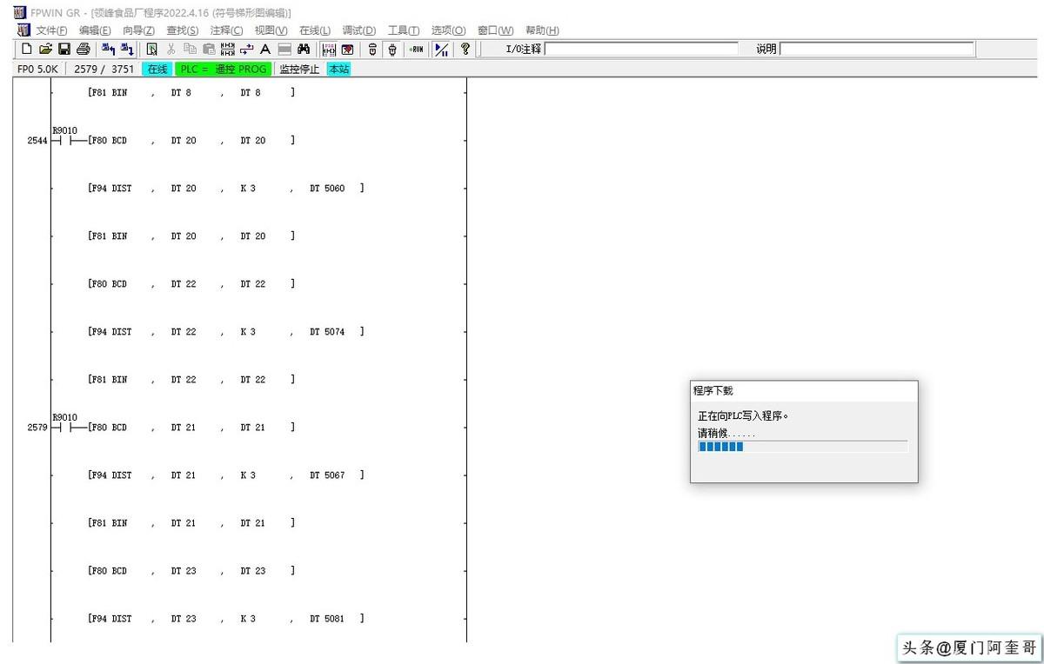Open help with the question mark icon
Image resolution: width=1044 pixels, height=664 pixels.
(465, 50)
